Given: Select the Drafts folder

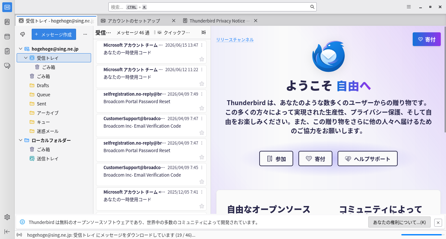Looking at the screenshot, I should [54, 86].
